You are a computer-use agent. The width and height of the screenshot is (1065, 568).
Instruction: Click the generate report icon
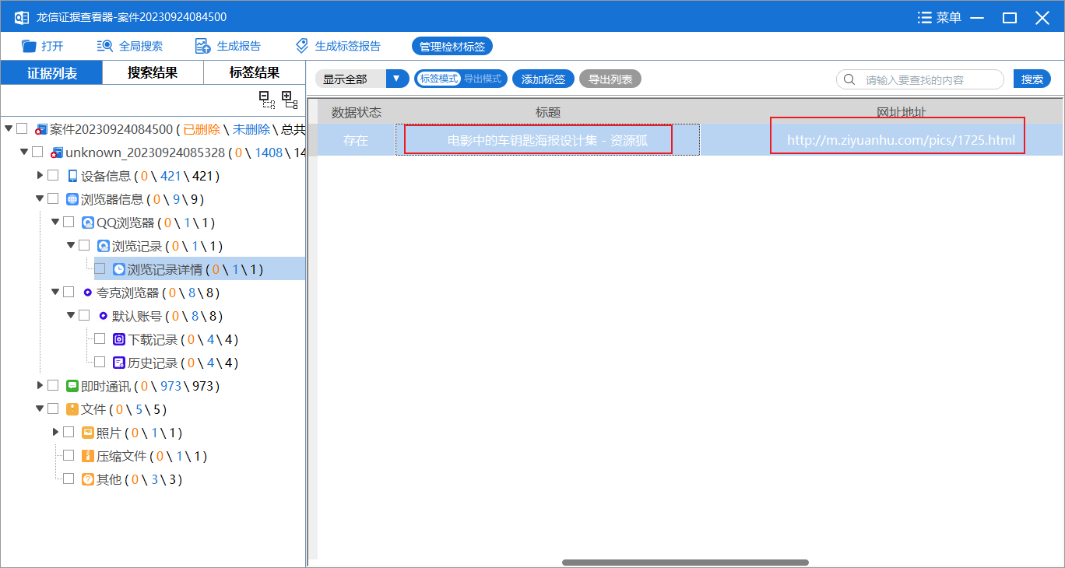point(202,46)
